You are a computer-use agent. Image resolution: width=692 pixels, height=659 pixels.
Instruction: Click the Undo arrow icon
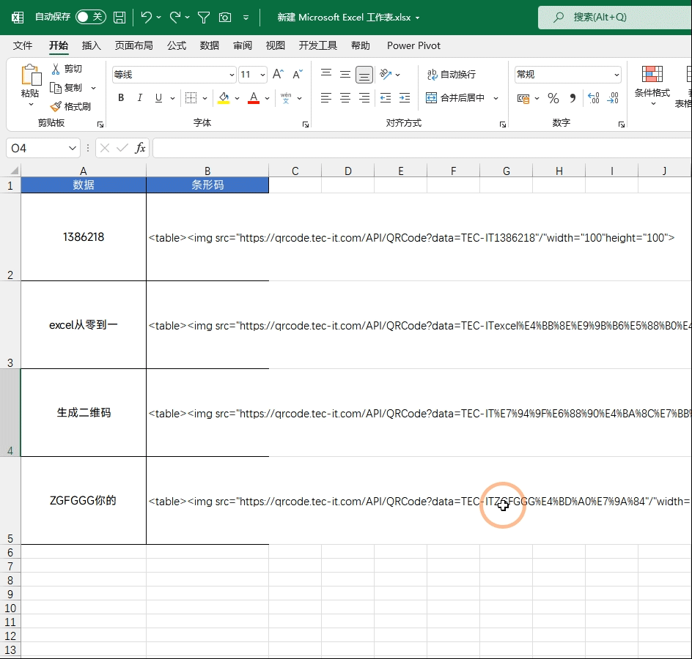point(147,17)
